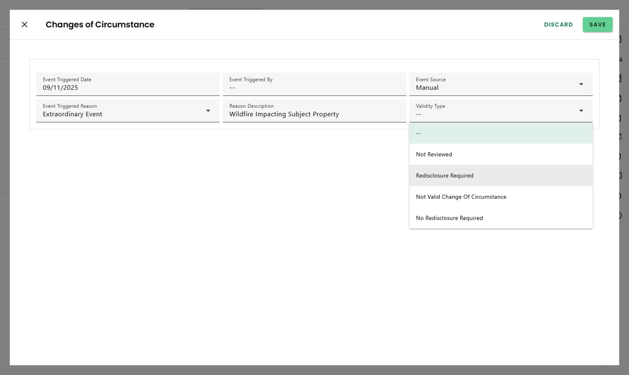Pick 'Not Valid Change Of Circumstance'

pyautogui.click(x=461, y=197)
